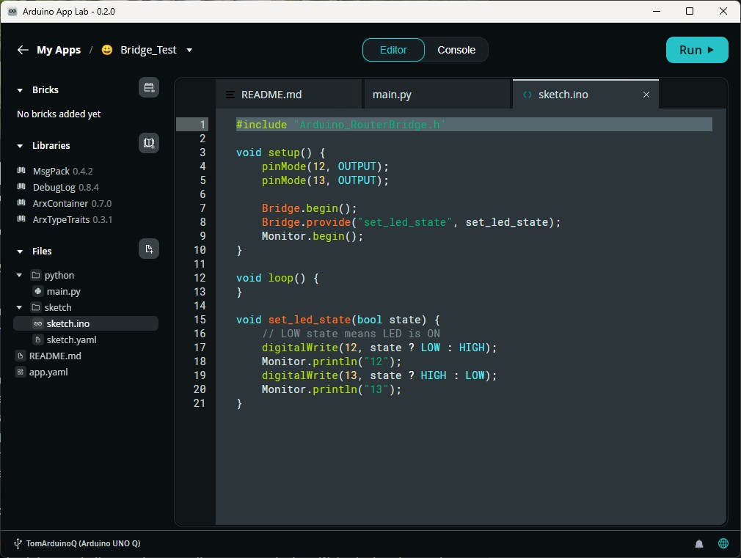
Task: Click the Add File icon
Action: tap(149, 249)
